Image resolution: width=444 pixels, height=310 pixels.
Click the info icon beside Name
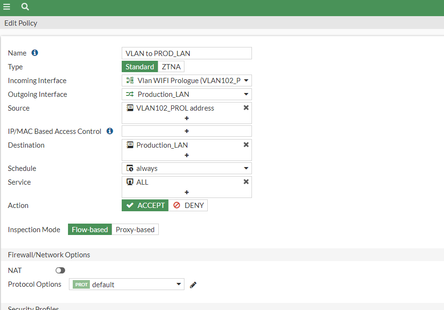[35, 53]
